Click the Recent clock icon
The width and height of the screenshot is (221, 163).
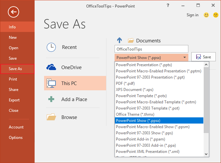coord(51,47)
